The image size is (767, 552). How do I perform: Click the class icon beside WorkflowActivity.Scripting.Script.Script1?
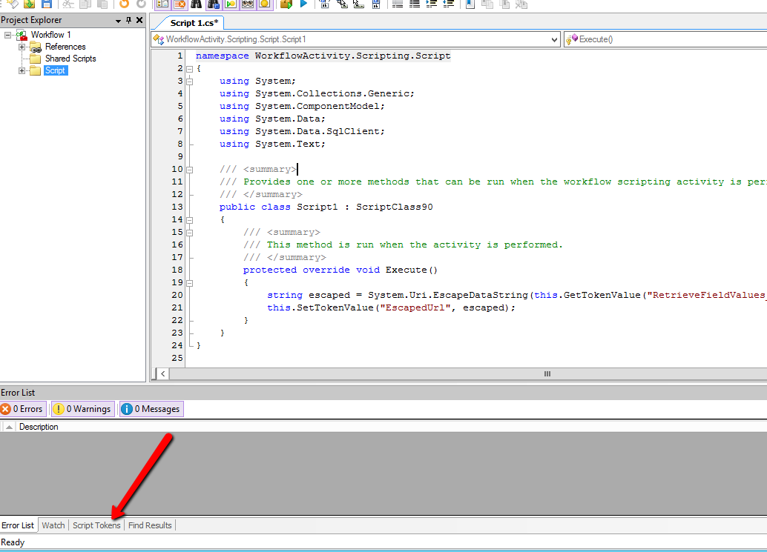point(159,39)
